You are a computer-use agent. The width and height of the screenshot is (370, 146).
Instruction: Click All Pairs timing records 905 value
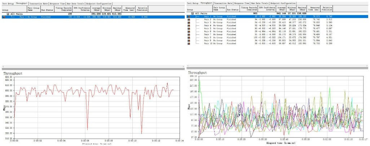(x=255, y=14)
